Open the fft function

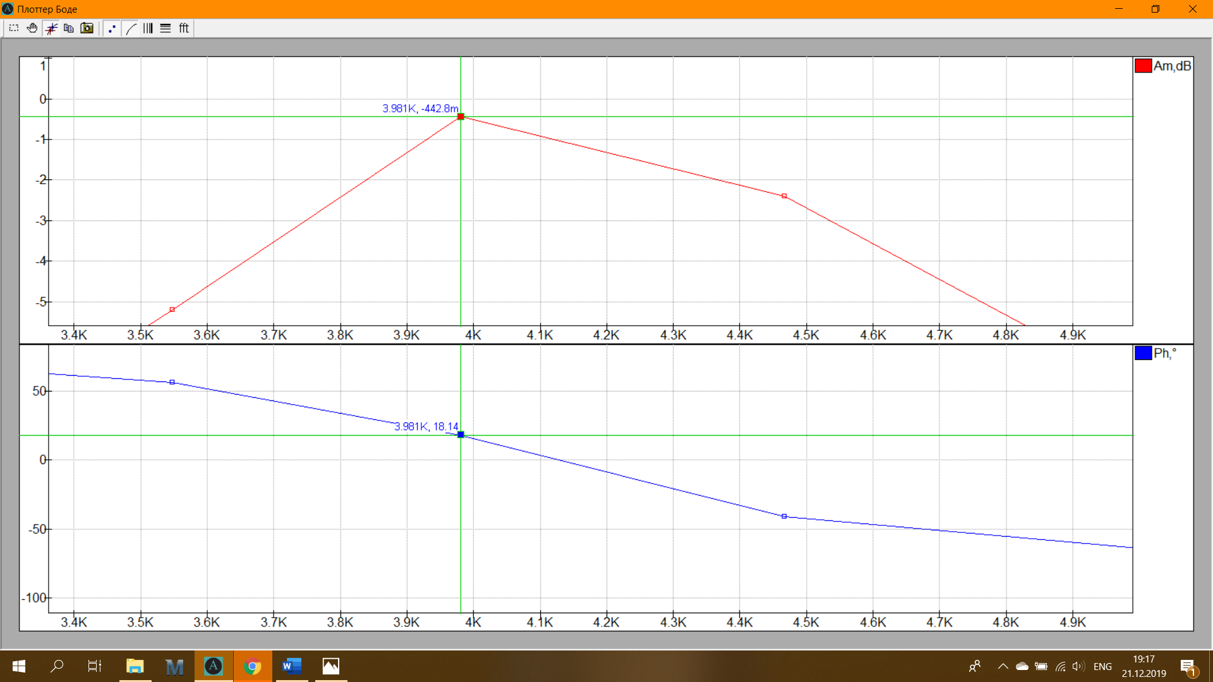(184, 28)
